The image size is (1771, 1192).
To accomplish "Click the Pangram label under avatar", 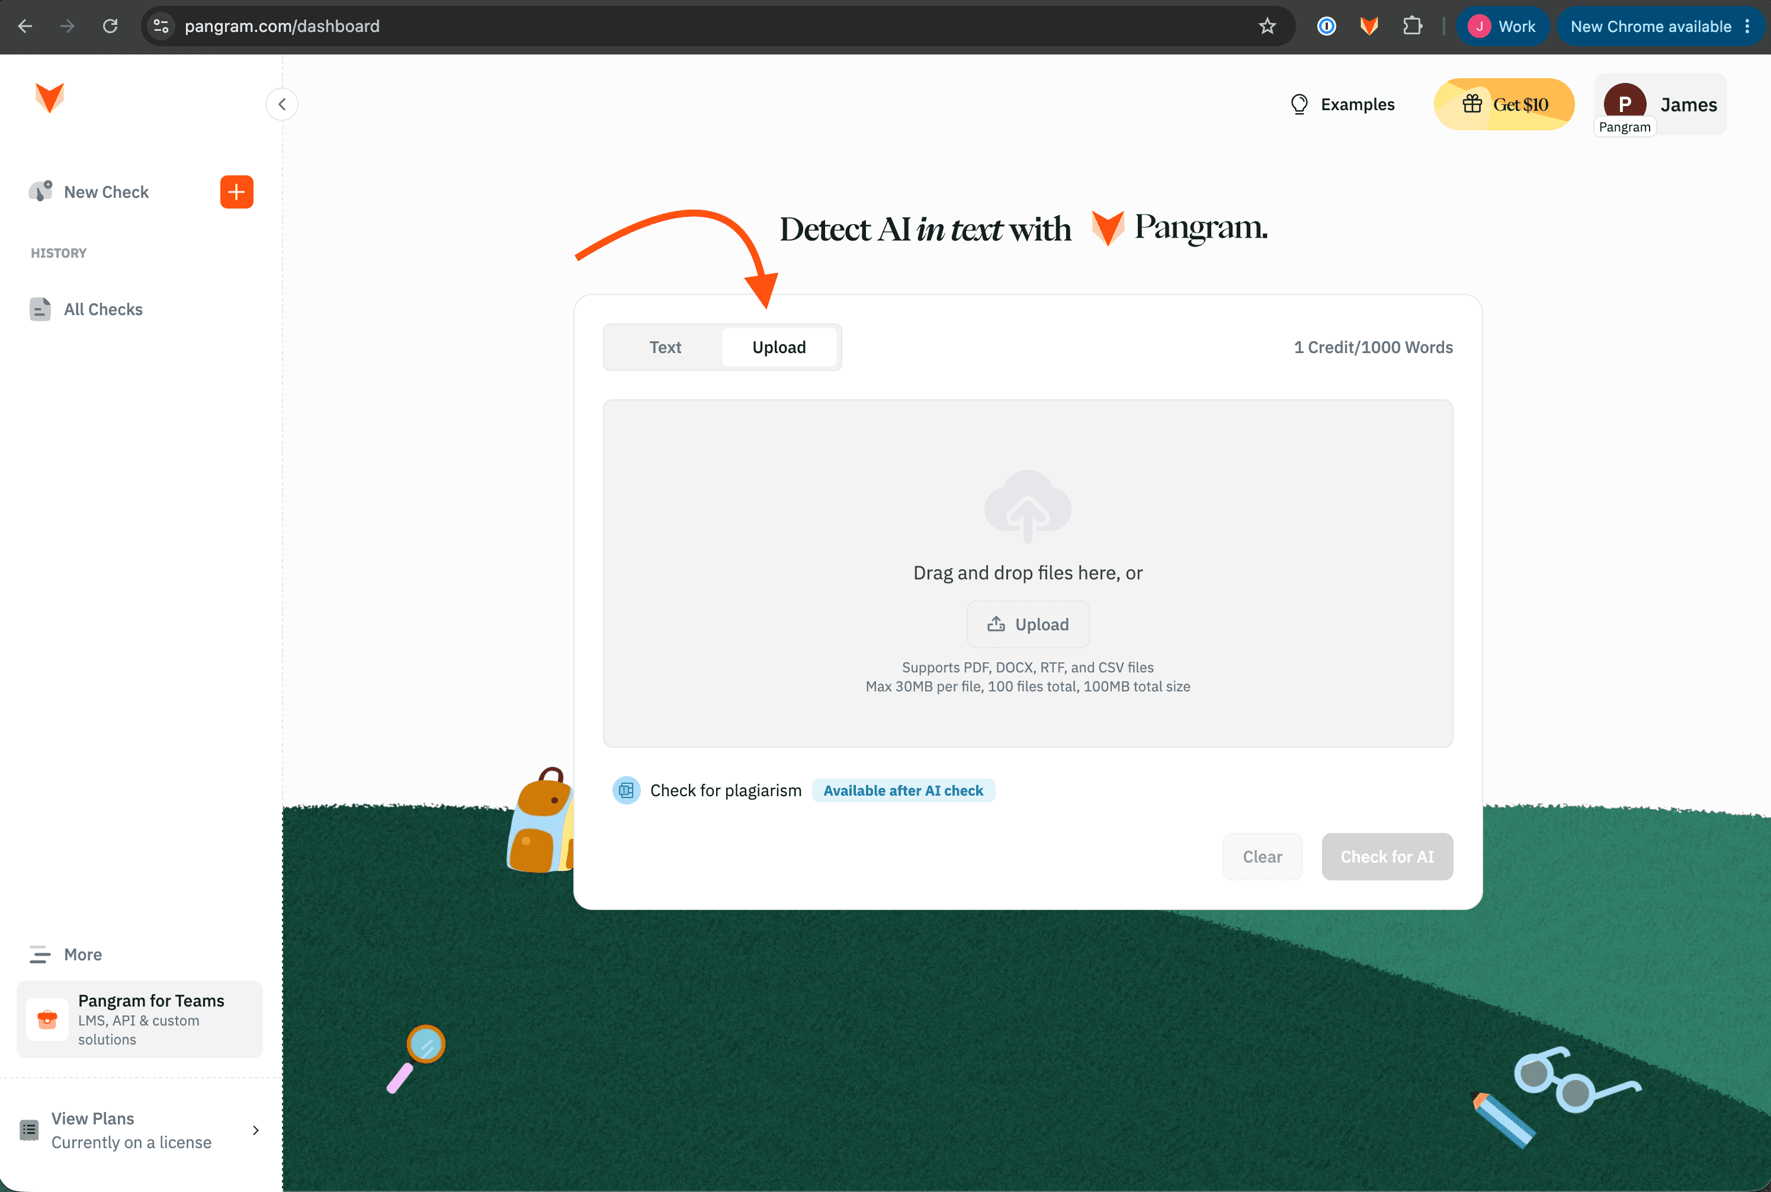I will (1625, 127).
